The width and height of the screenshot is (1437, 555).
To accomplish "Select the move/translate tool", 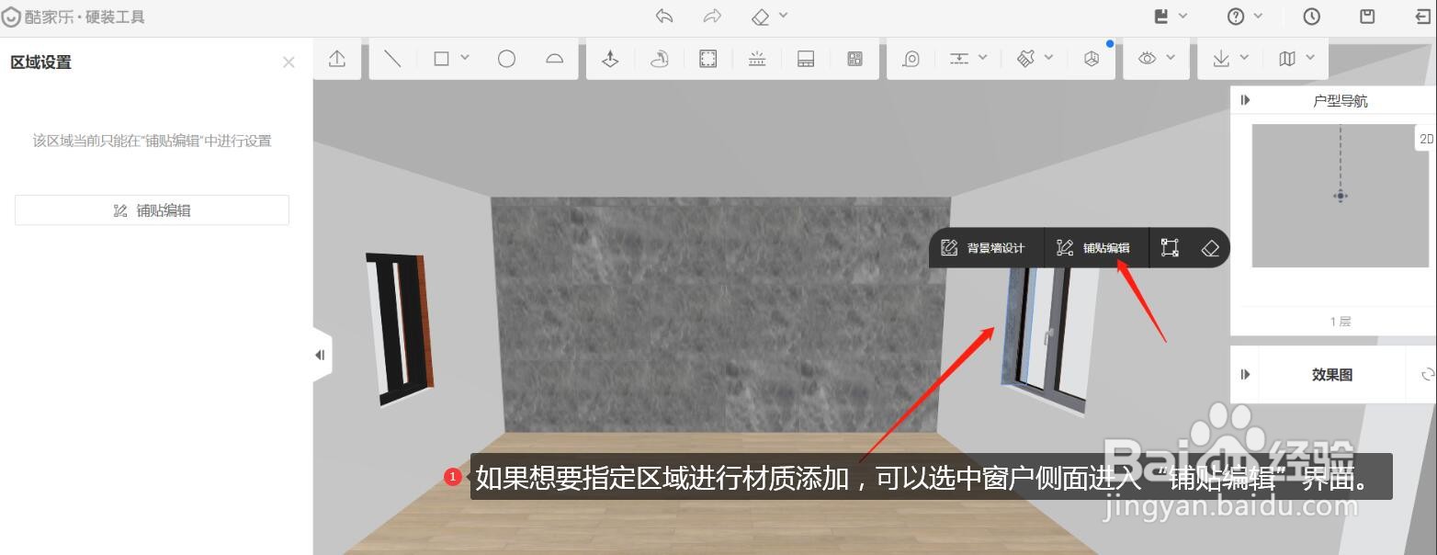I will tap(610, 58).
